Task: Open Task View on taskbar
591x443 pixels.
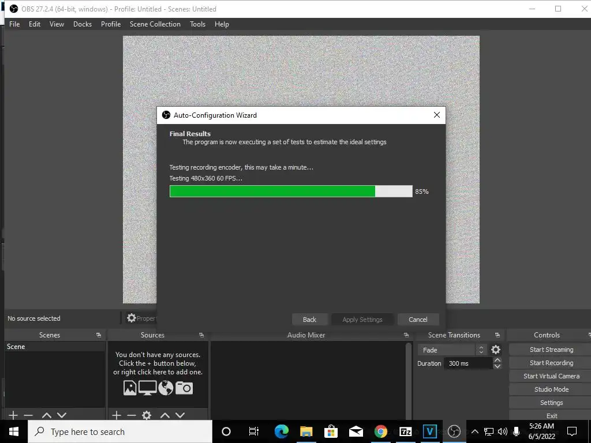Action: (x=254, y=431)
